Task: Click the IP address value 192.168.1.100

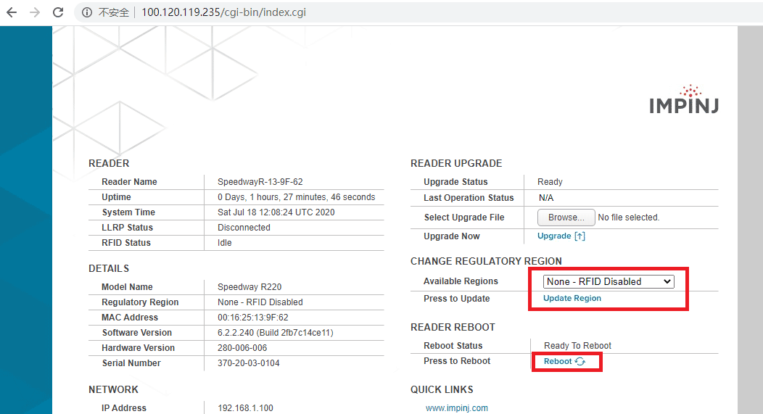Action: 245,408
